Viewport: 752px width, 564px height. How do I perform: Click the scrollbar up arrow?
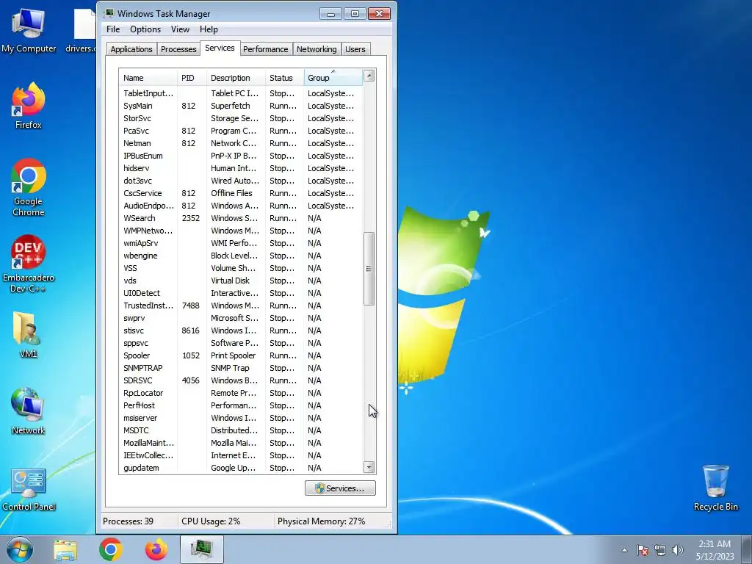point(369,76)
